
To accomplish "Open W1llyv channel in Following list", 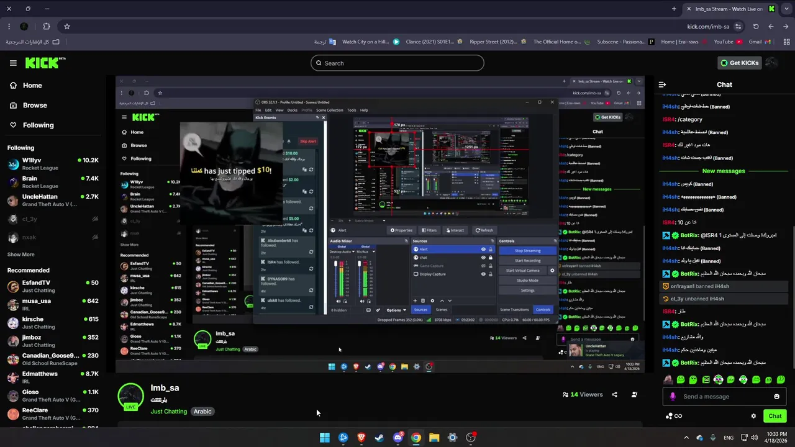I will click(x=53, y=164).
